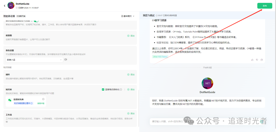276x132 pixels.
Task: Go back with the top-left arrow
Action: click(5, 6)
